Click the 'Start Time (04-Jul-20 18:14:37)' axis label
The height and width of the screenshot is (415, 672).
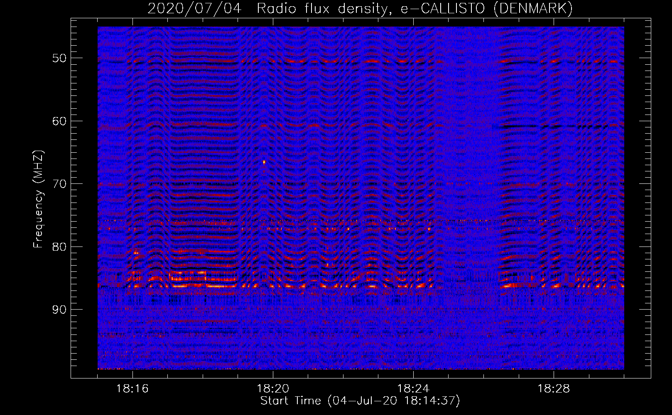coord(360,401)
